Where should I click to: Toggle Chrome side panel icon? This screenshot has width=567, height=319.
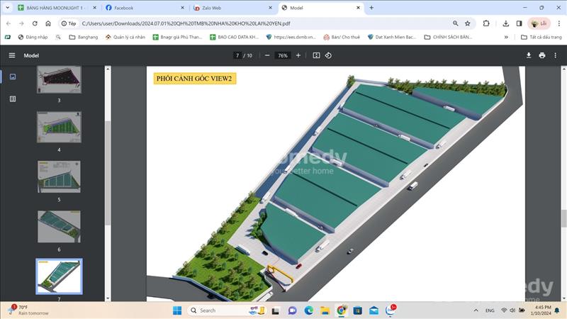[519, 23]
